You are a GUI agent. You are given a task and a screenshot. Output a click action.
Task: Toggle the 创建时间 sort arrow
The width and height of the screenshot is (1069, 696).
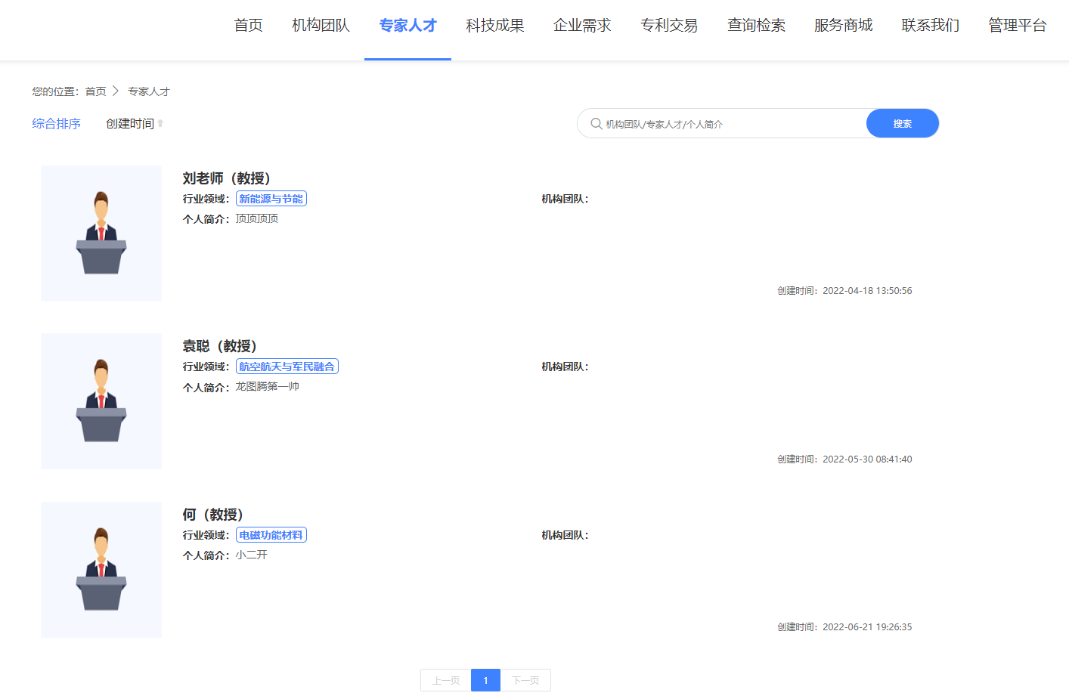pyautogui.click(x=160, y=123)
